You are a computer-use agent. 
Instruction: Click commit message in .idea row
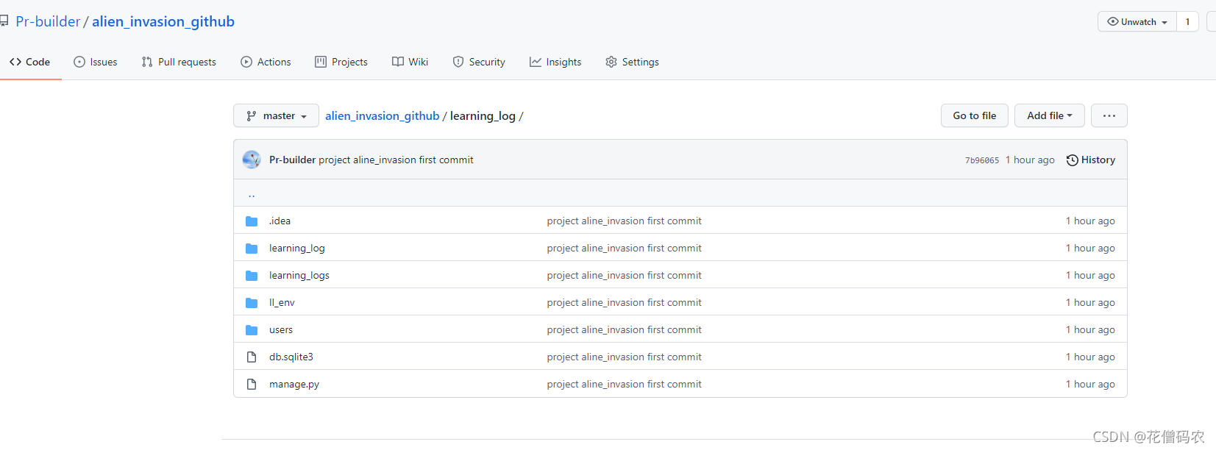point(624,221)
